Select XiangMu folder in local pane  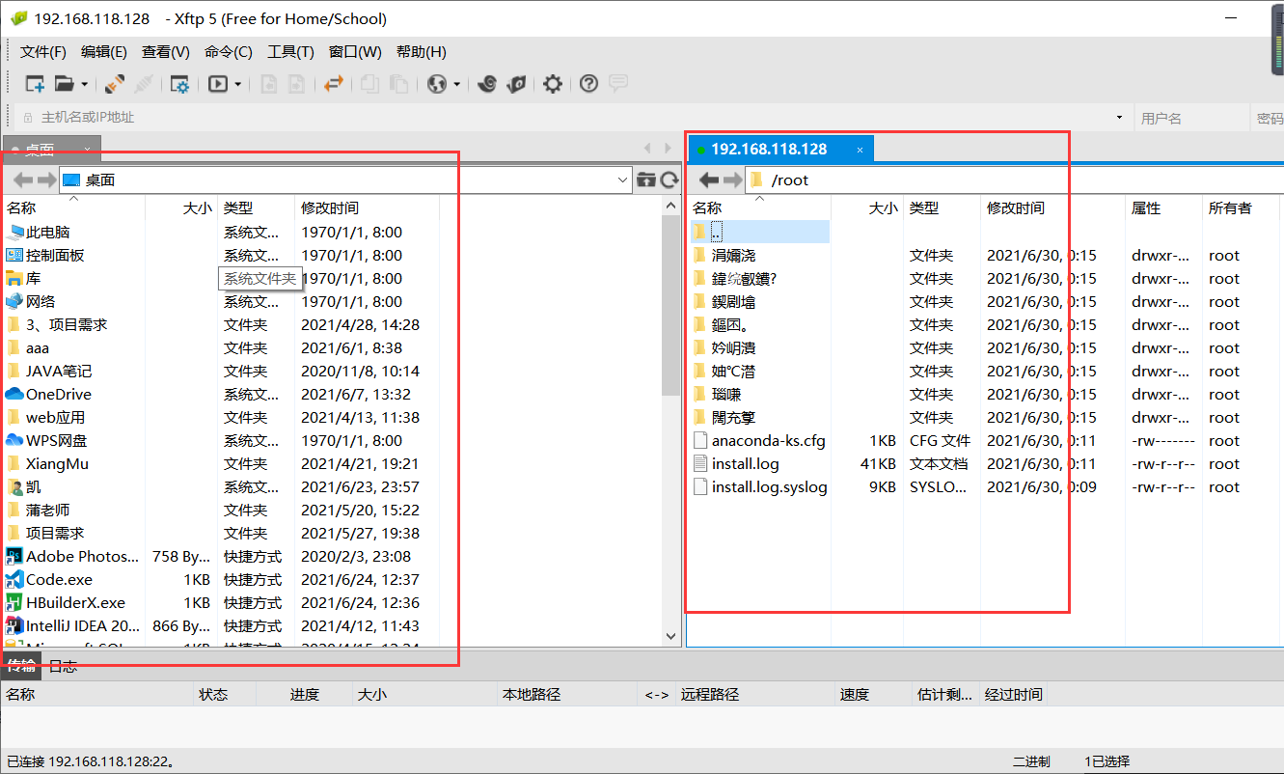(47, 463)
